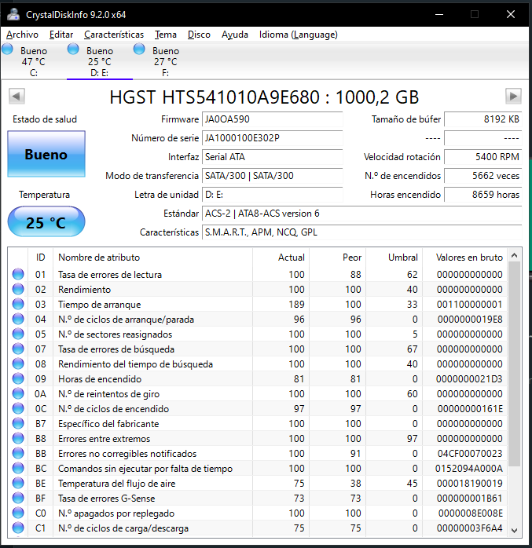532x548 pixels.
Task: Select the C: drive tab at 47 °C
Action: coord(34,60)
